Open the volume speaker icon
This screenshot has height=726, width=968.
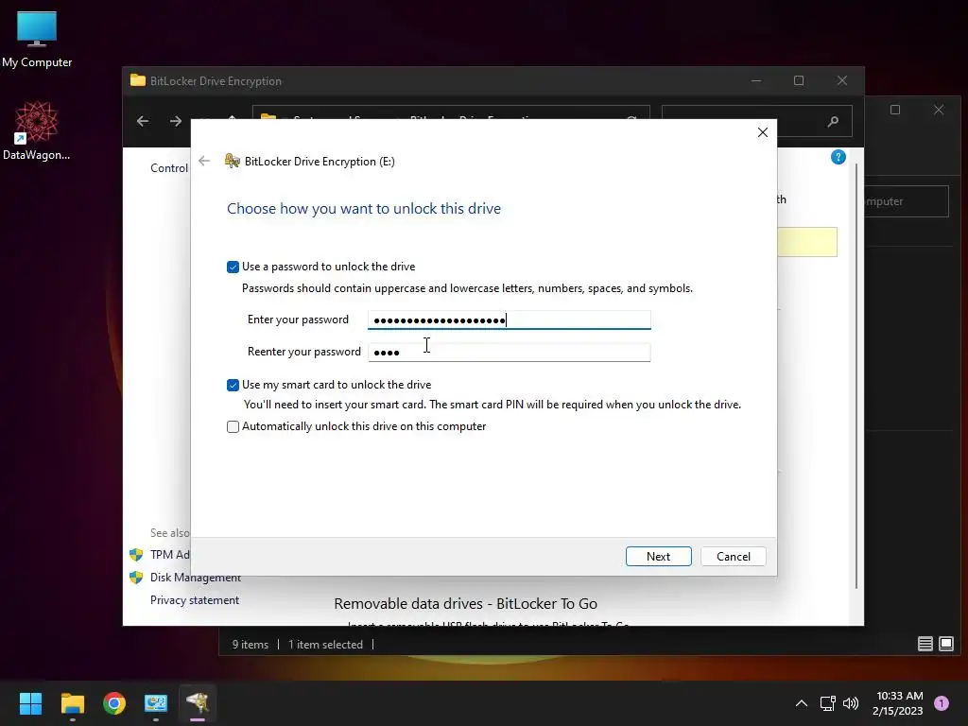coord(851,703)
